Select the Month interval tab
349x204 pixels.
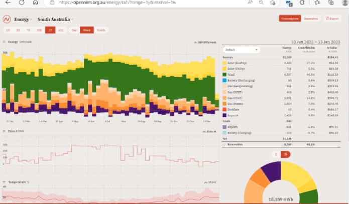(101, 30)
